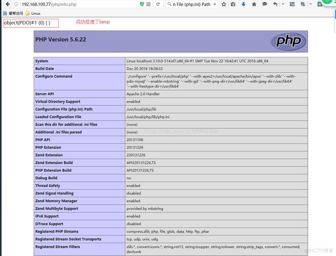Image resolution: width=336 pixels, height=256 pixels.
Task: Click the PHP logo in the header
Action: [288, 41]
